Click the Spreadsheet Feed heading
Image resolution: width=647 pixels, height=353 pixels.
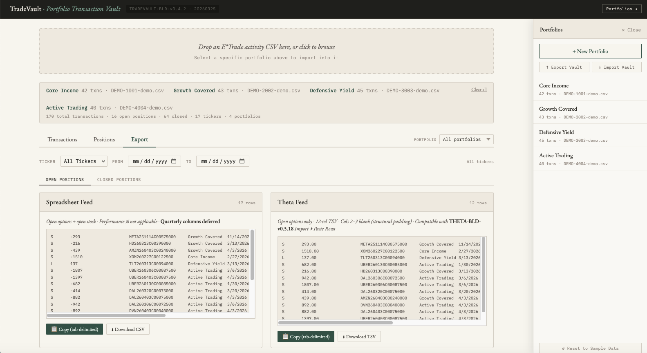(69, 202)
